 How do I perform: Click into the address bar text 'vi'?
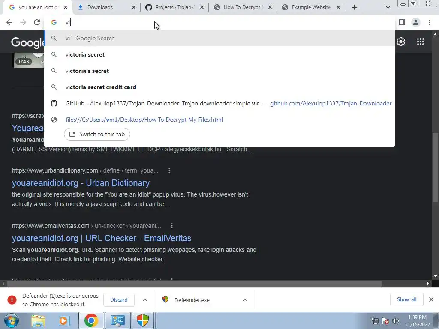[68, 22]
